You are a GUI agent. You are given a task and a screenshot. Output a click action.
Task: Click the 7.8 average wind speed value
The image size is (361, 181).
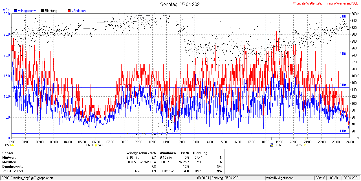tap(153, 167)
